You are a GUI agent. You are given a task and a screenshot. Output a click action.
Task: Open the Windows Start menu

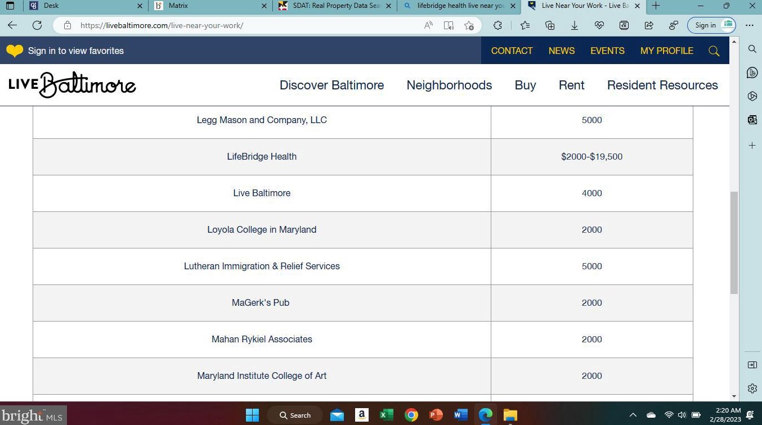(252, 415)
